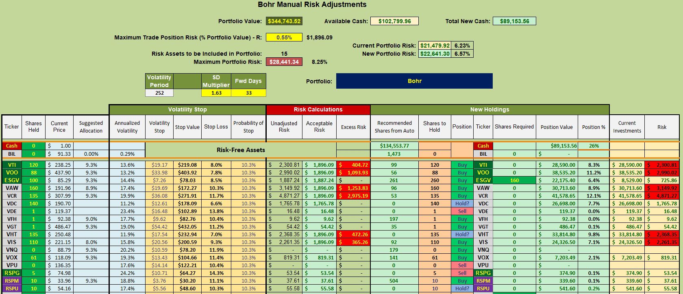Select the Shares Held column header
This screenshot has width=683, height=294.
(33, 127)
